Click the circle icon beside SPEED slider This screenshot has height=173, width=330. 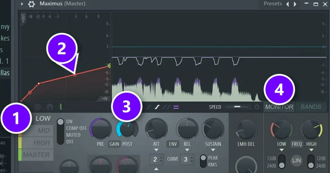pos(257,107)
